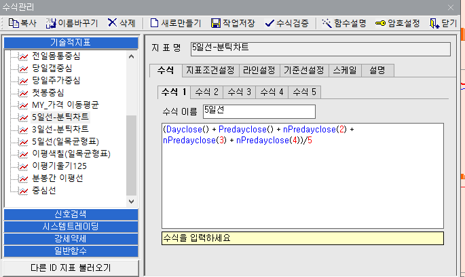Collapse the 기술적지표 section header
This screenshot has width=465, height=277.
tap(71, 42)
